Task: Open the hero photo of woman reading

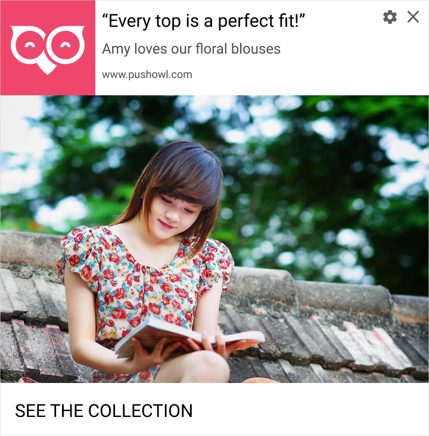Action: [214, 239]
